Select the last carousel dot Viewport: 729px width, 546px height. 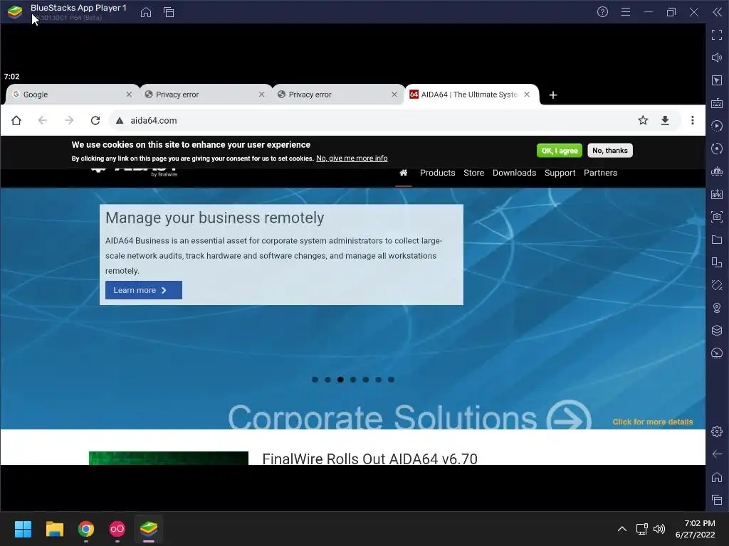click(391, 380)
